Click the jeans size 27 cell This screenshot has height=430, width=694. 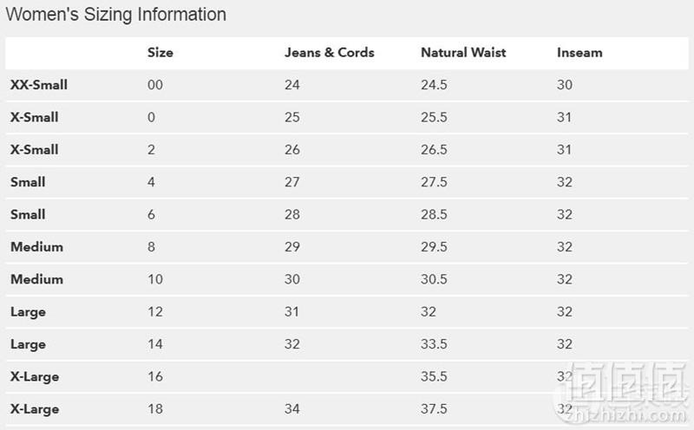[x=291, y=182]
